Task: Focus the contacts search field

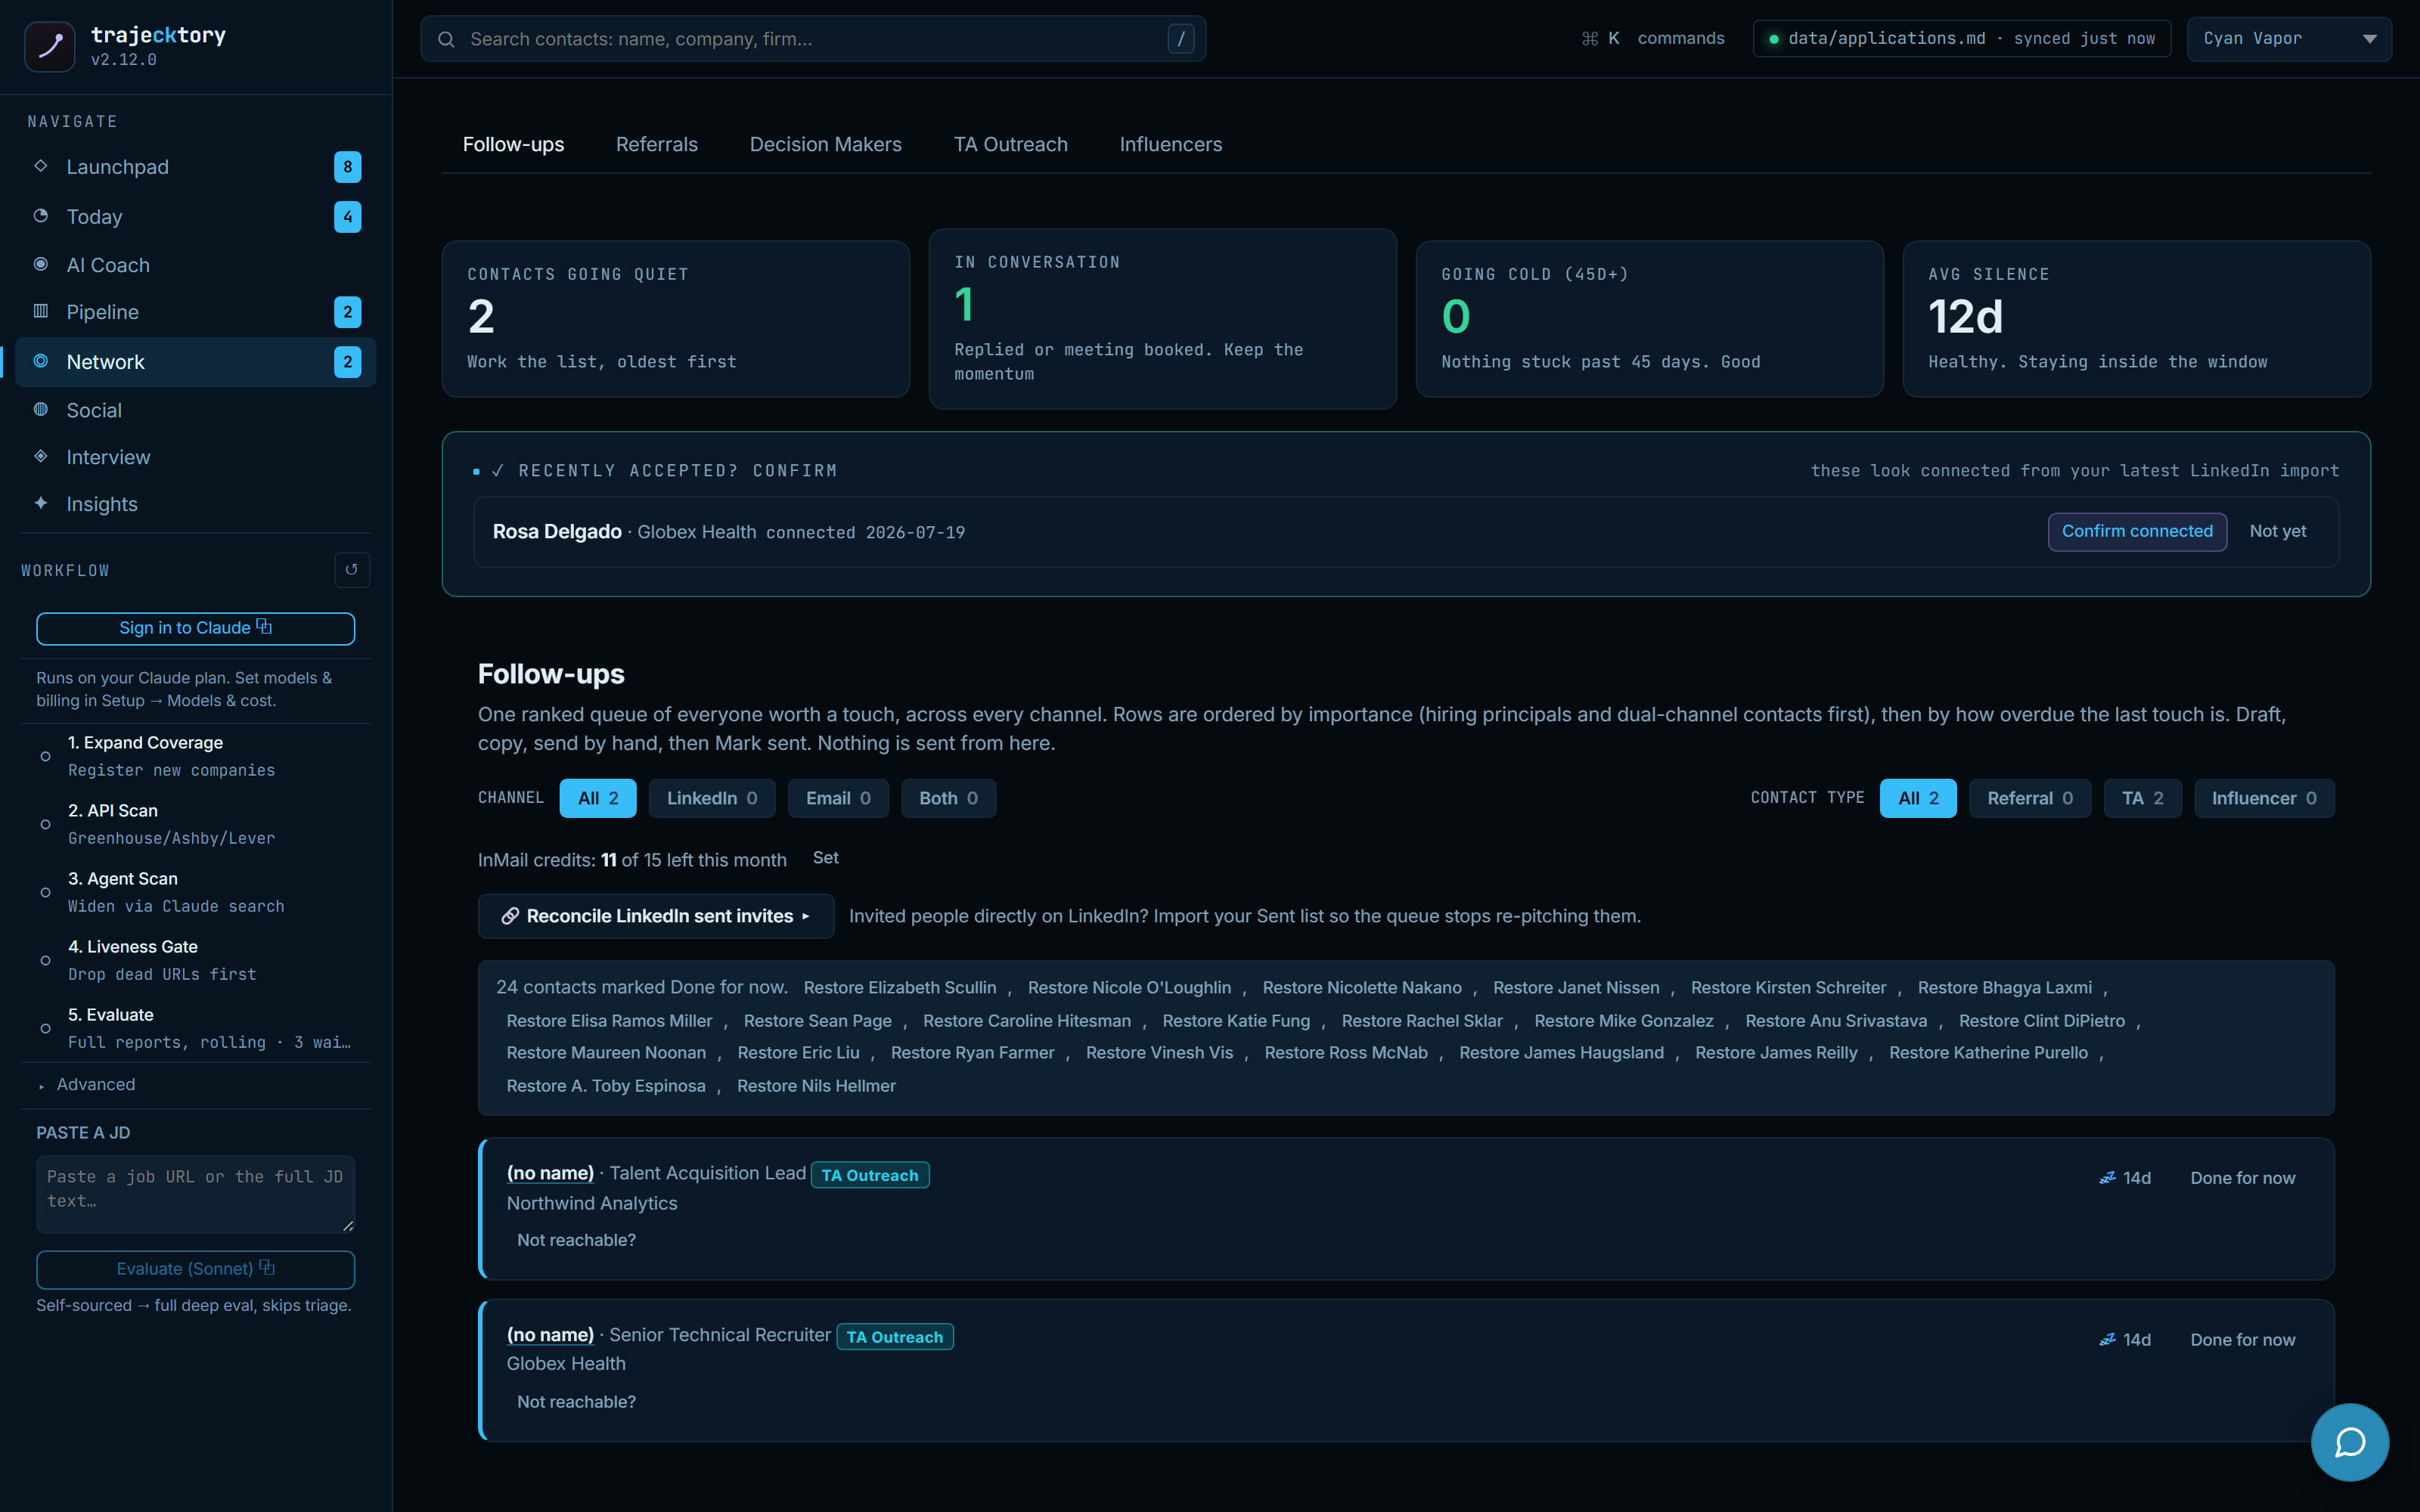Action: click(x=813, y=39)
